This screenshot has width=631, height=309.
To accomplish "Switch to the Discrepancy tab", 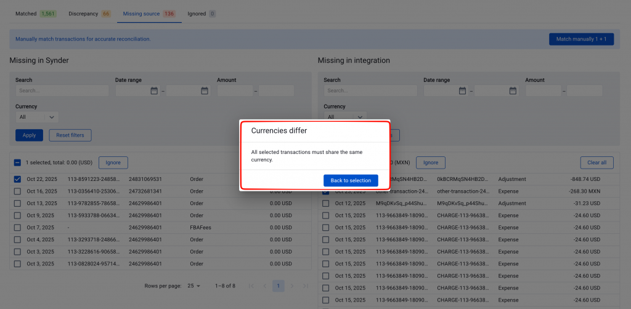I will tap(89, 14).
